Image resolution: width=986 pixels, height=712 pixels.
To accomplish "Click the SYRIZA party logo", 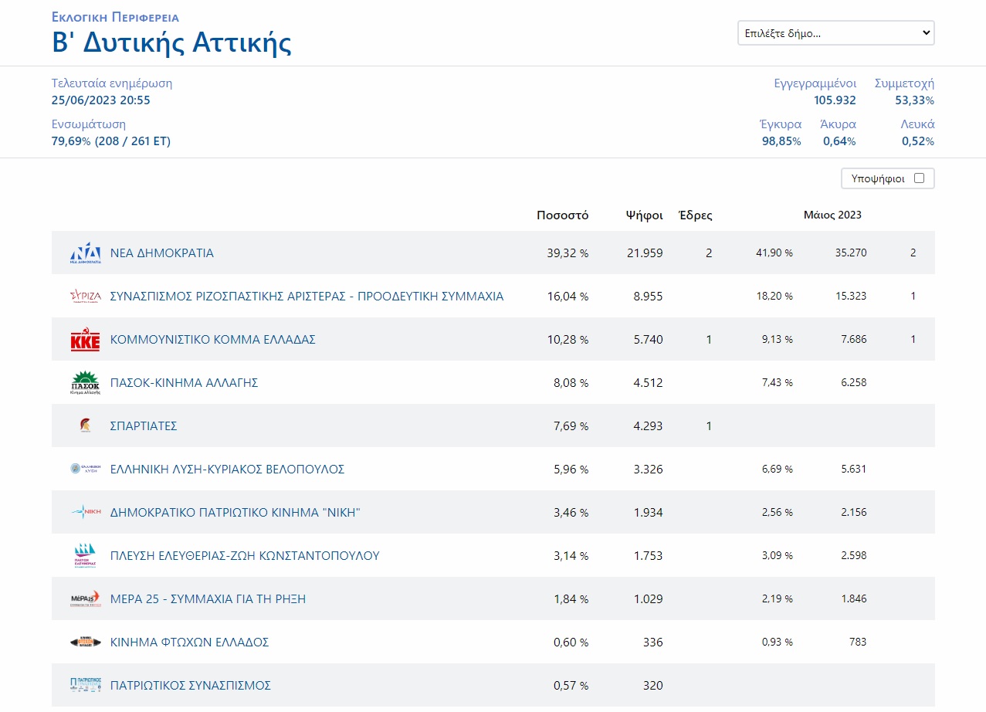I will pos(85,297).
